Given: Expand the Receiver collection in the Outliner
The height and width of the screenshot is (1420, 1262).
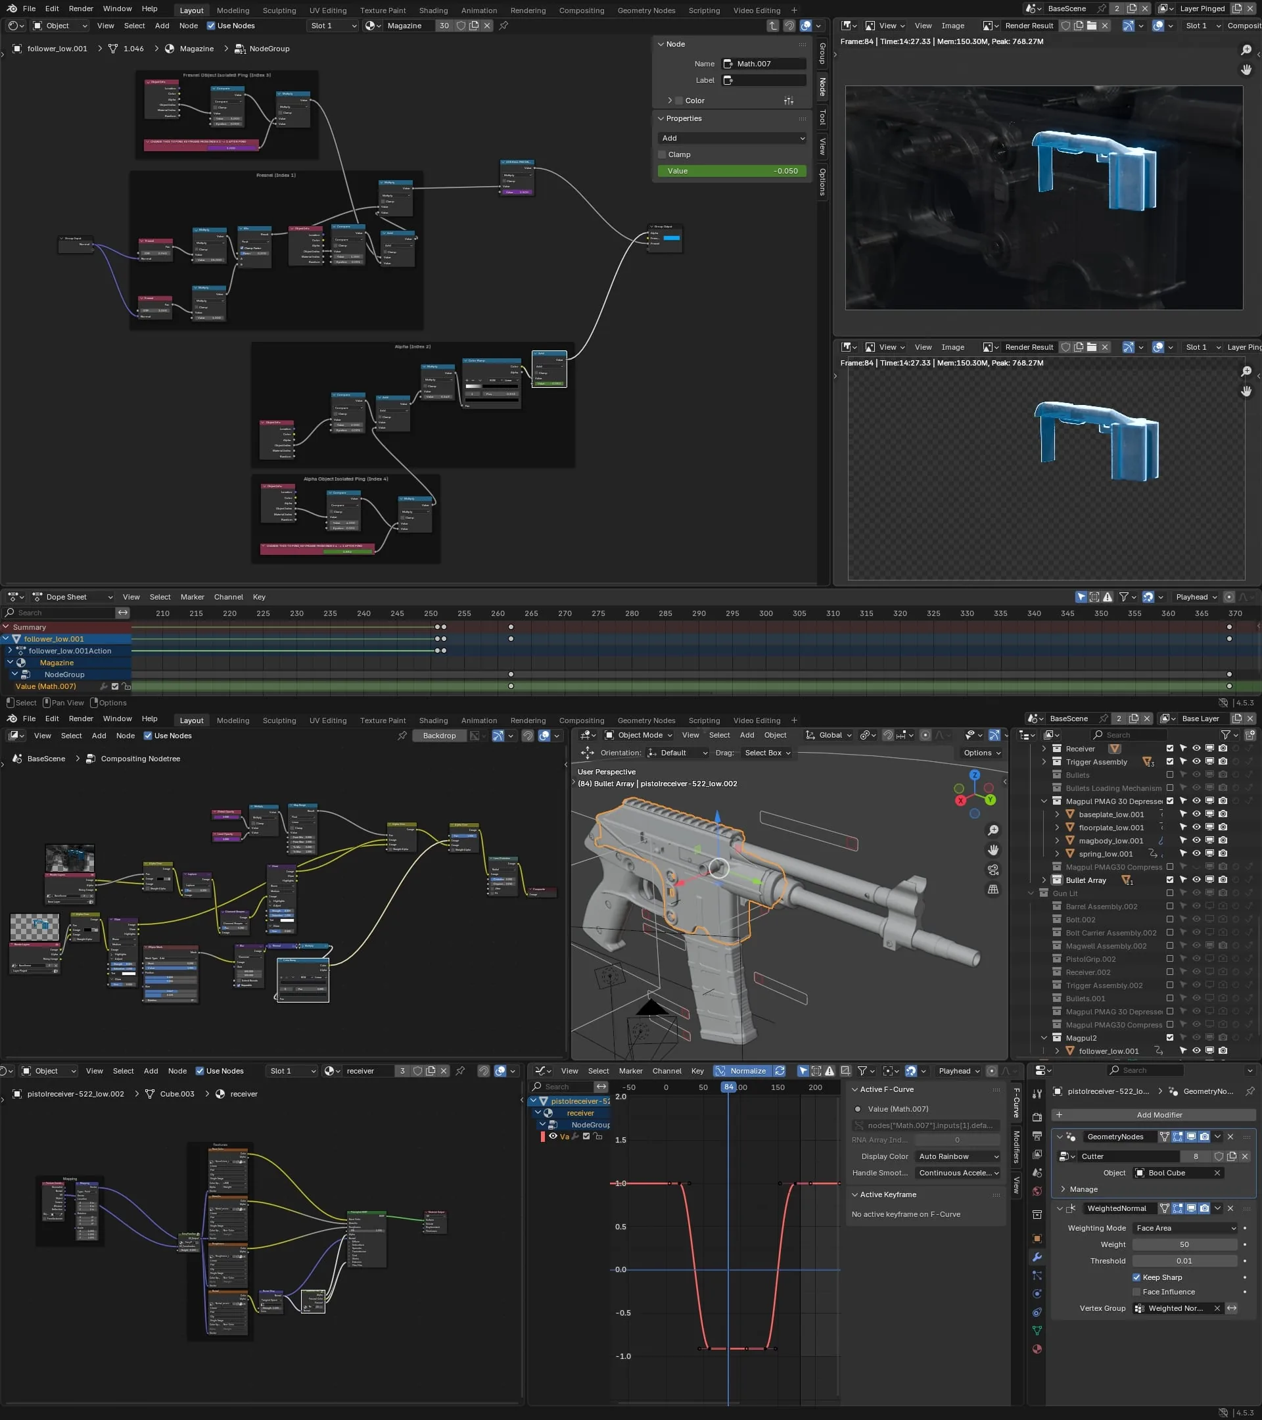Looking at the screenshot, I should tap(1043, 748).
